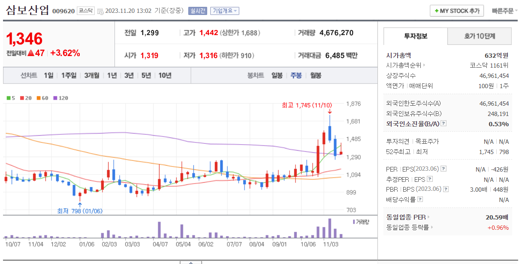Click the 코스닥 1161위 ranking value
This screenshot has width=519, height=264.
coord(489,65)
